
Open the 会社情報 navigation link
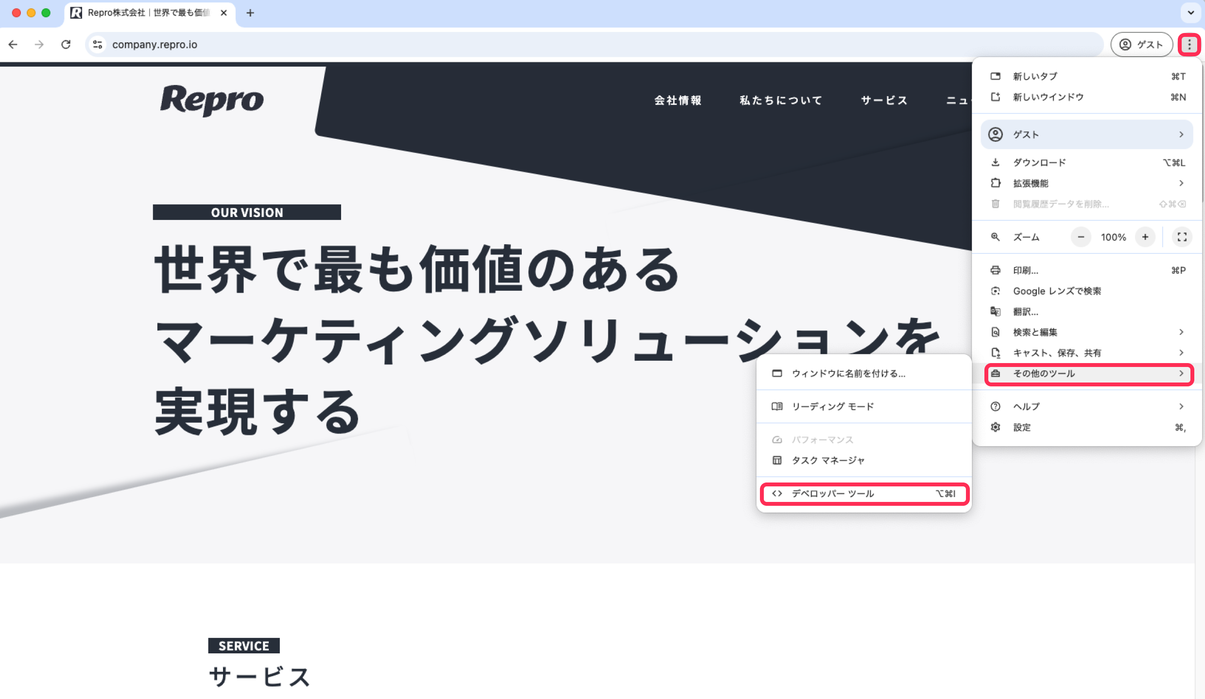pyautogui.click(x=678, y=100)
